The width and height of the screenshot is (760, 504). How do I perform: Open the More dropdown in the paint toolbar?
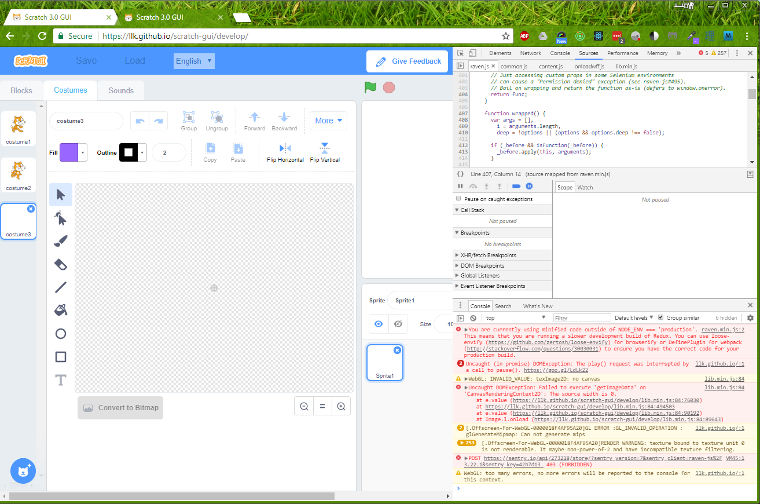[x=328, y=120]
